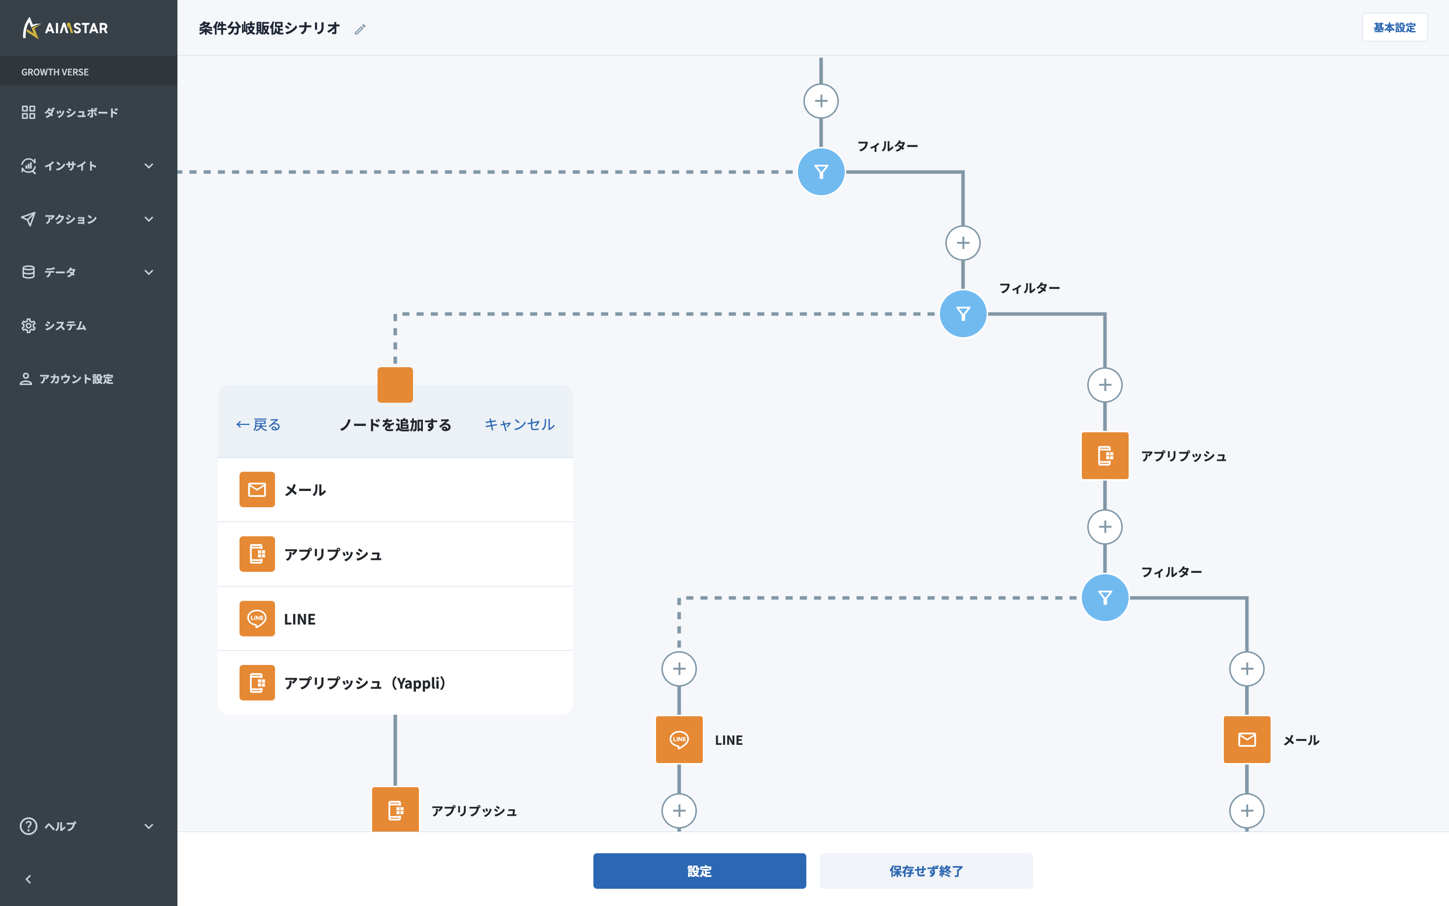1449x906 pixels.
Task: Click the plus node above the LINE node
Action: tap(679, 669)
